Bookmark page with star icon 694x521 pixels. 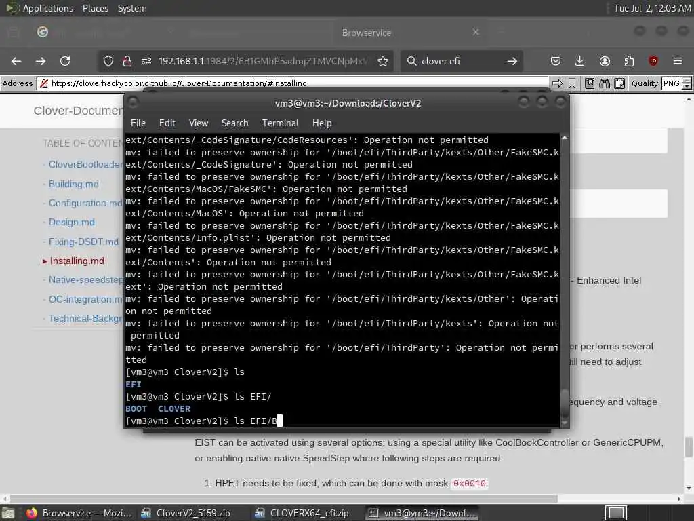tap(383, 61)
